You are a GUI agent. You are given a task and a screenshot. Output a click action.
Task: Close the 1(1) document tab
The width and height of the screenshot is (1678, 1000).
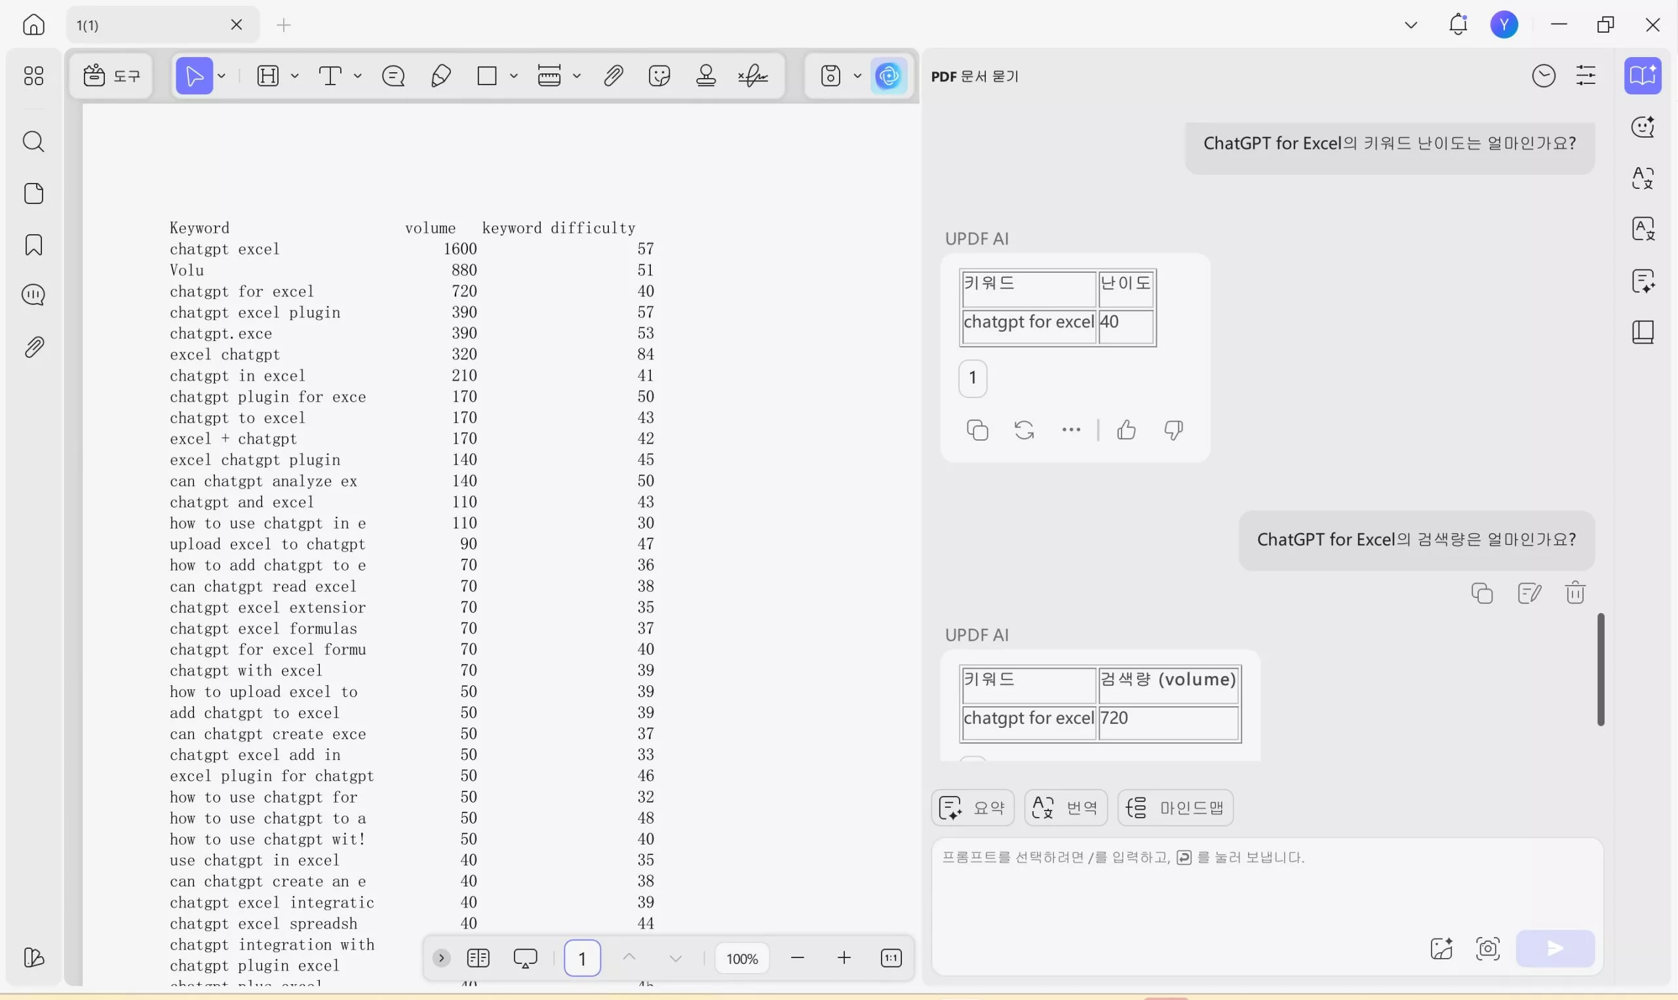pyautogui.click(x=237, y=25)
